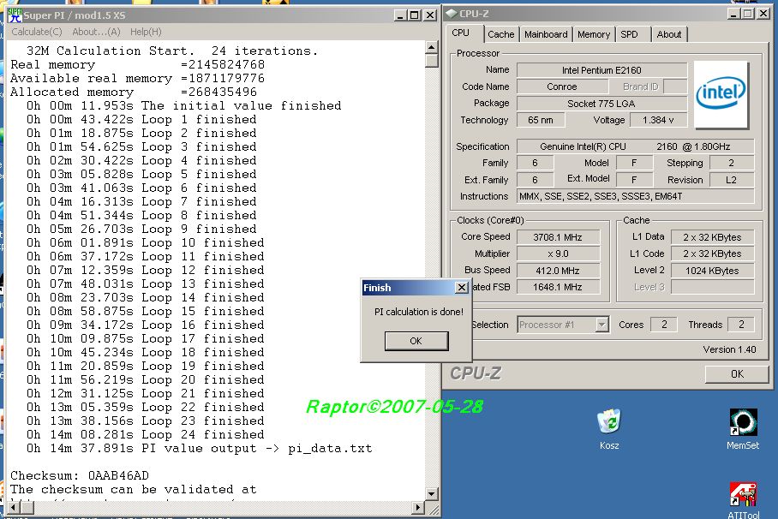778x519 pixels.
Task: Switch to the Mainboard tab in CPU-Z
Action: click(x=546, y=34)
